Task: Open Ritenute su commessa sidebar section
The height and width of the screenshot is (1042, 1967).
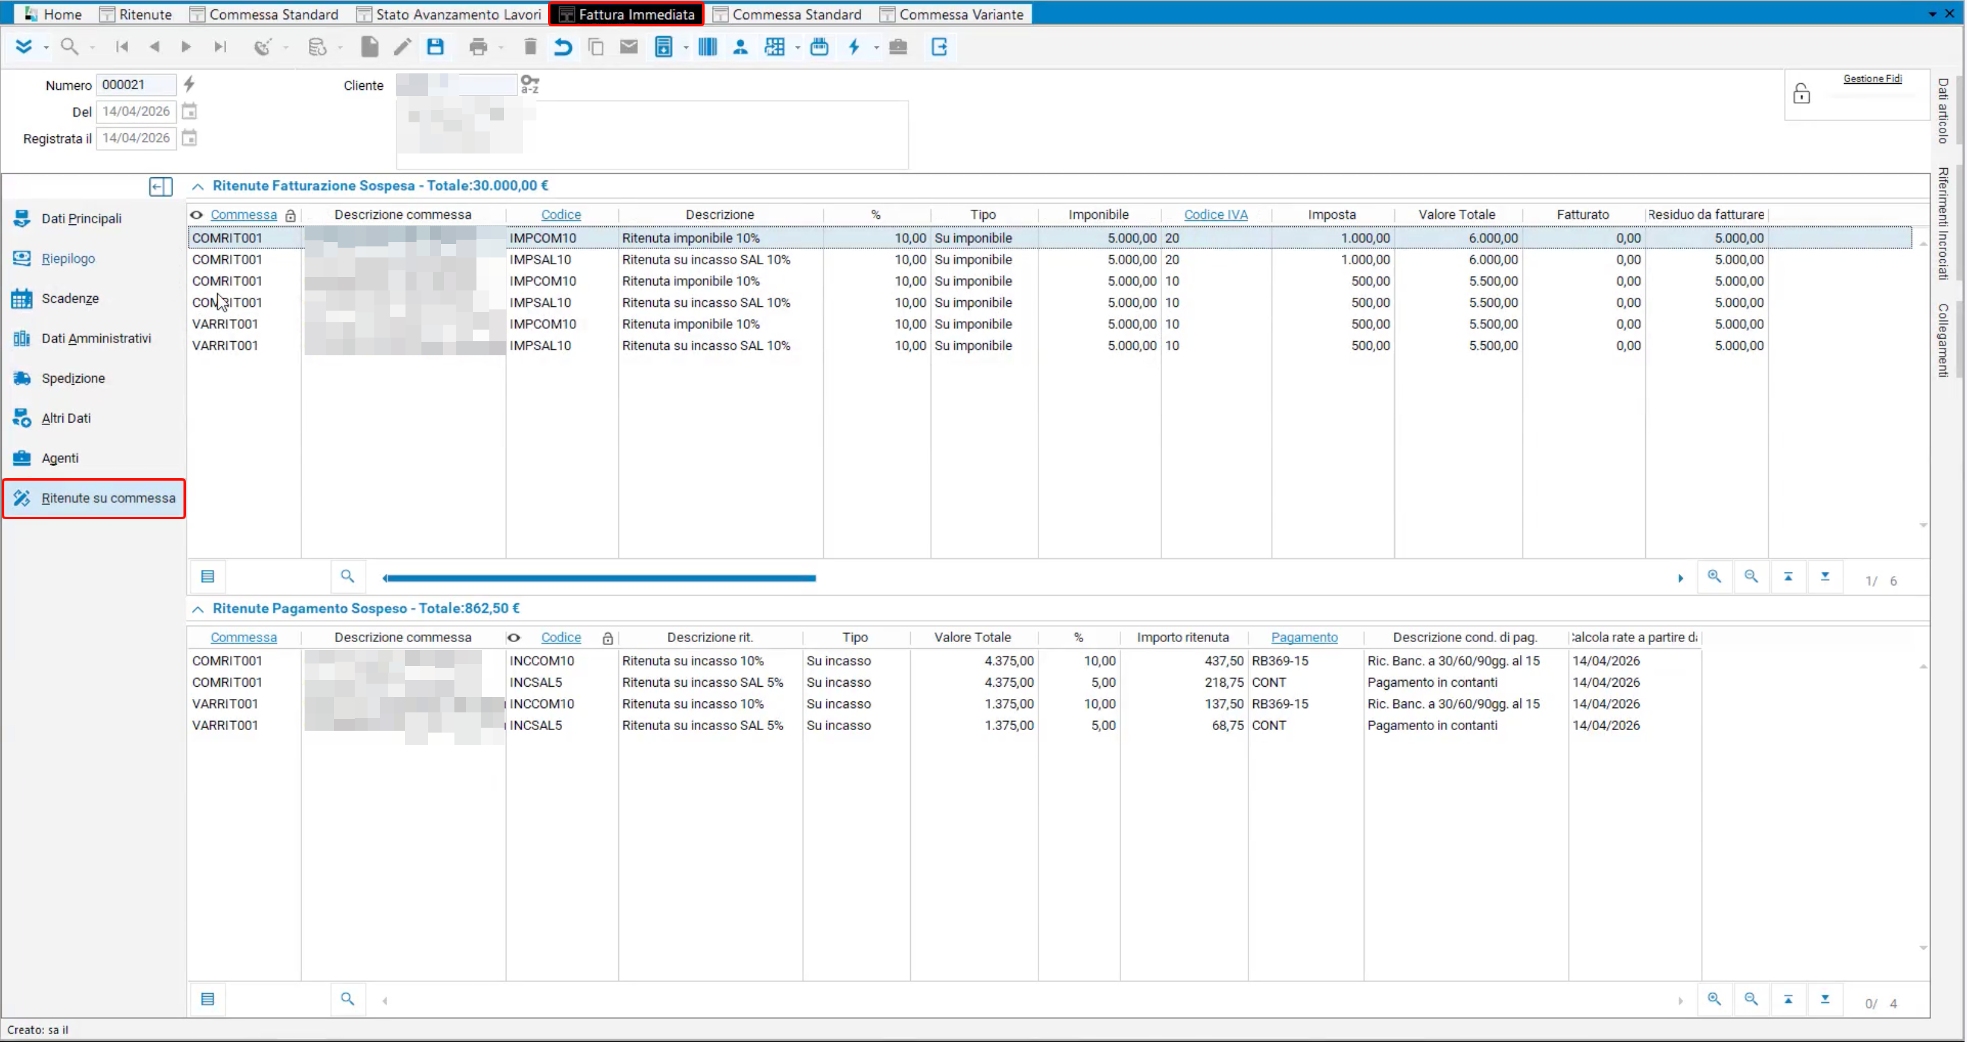Action: (94, 498)
